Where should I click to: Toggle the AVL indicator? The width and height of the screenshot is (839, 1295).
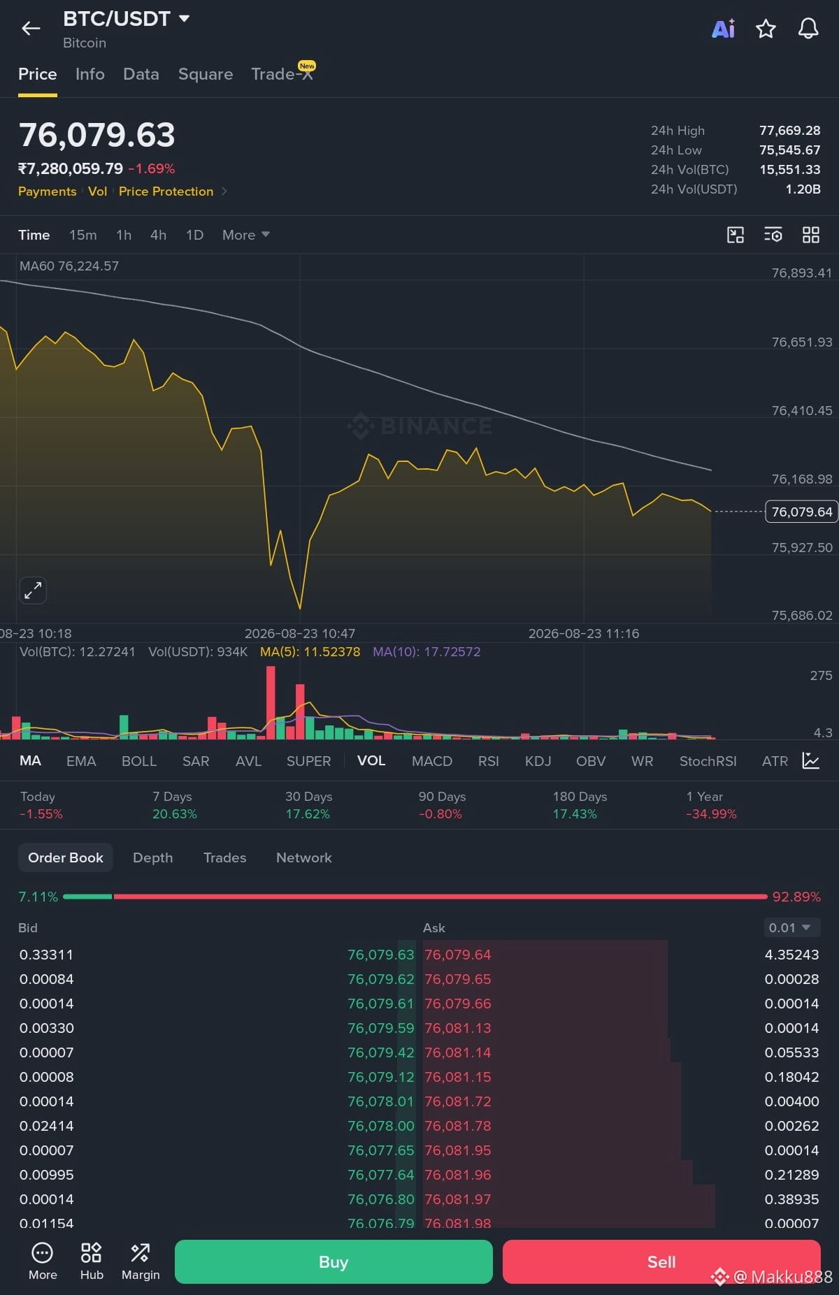[x=248, y=760]
